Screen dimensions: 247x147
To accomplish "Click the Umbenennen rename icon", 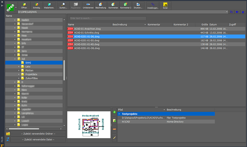I will [88, 5].
